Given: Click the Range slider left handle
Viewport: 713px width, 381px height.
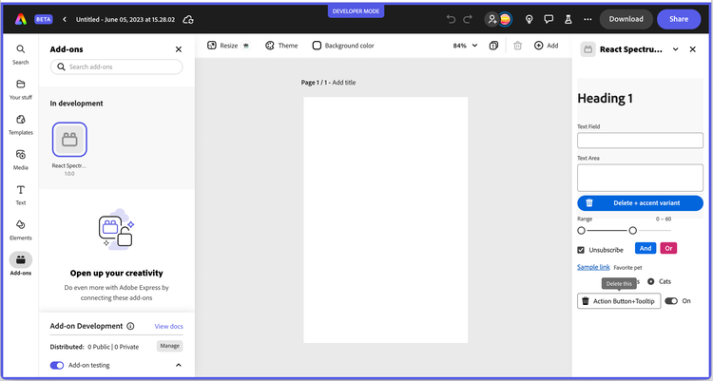Looking at the screenshot, I should pyautogui.click(x=581, y=231).
